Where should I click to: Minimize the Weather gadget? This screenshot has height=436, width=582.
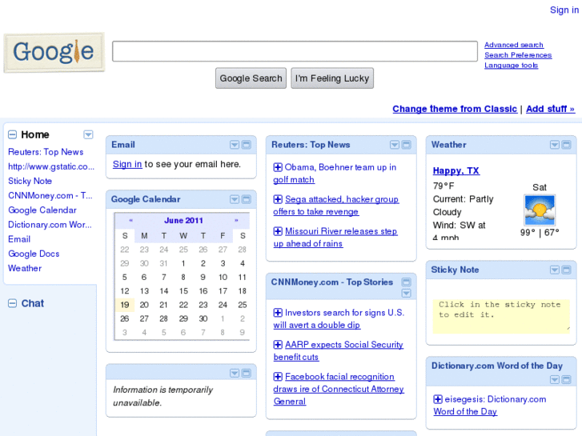point(567,145)
